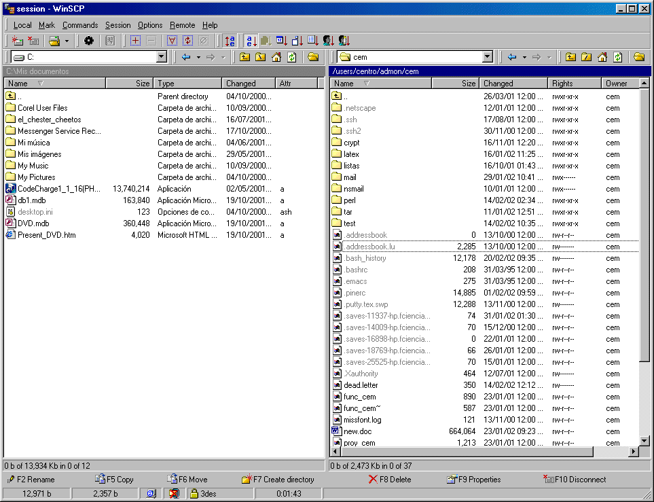Expand local forward history dropdown arrow
The height and width of the screenshot is (502, 654).
coord(223,57)
